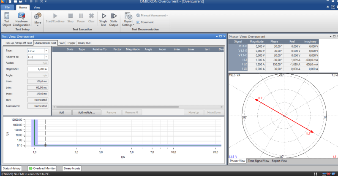The image size is (338, 176).
Task: Expand the Type dropdown showing L1-L2
Action: coord(46,51)
